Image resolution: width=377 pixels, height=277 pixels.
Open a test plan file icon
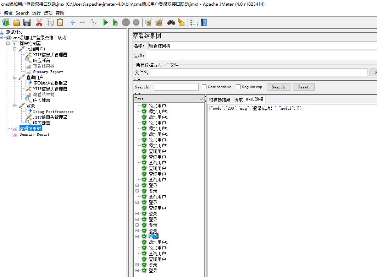click(x=17, y=22)
